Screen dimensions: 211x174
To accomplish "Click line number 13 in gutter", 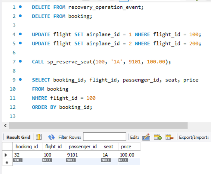I will pyautogui.click(x=12, y=116).
